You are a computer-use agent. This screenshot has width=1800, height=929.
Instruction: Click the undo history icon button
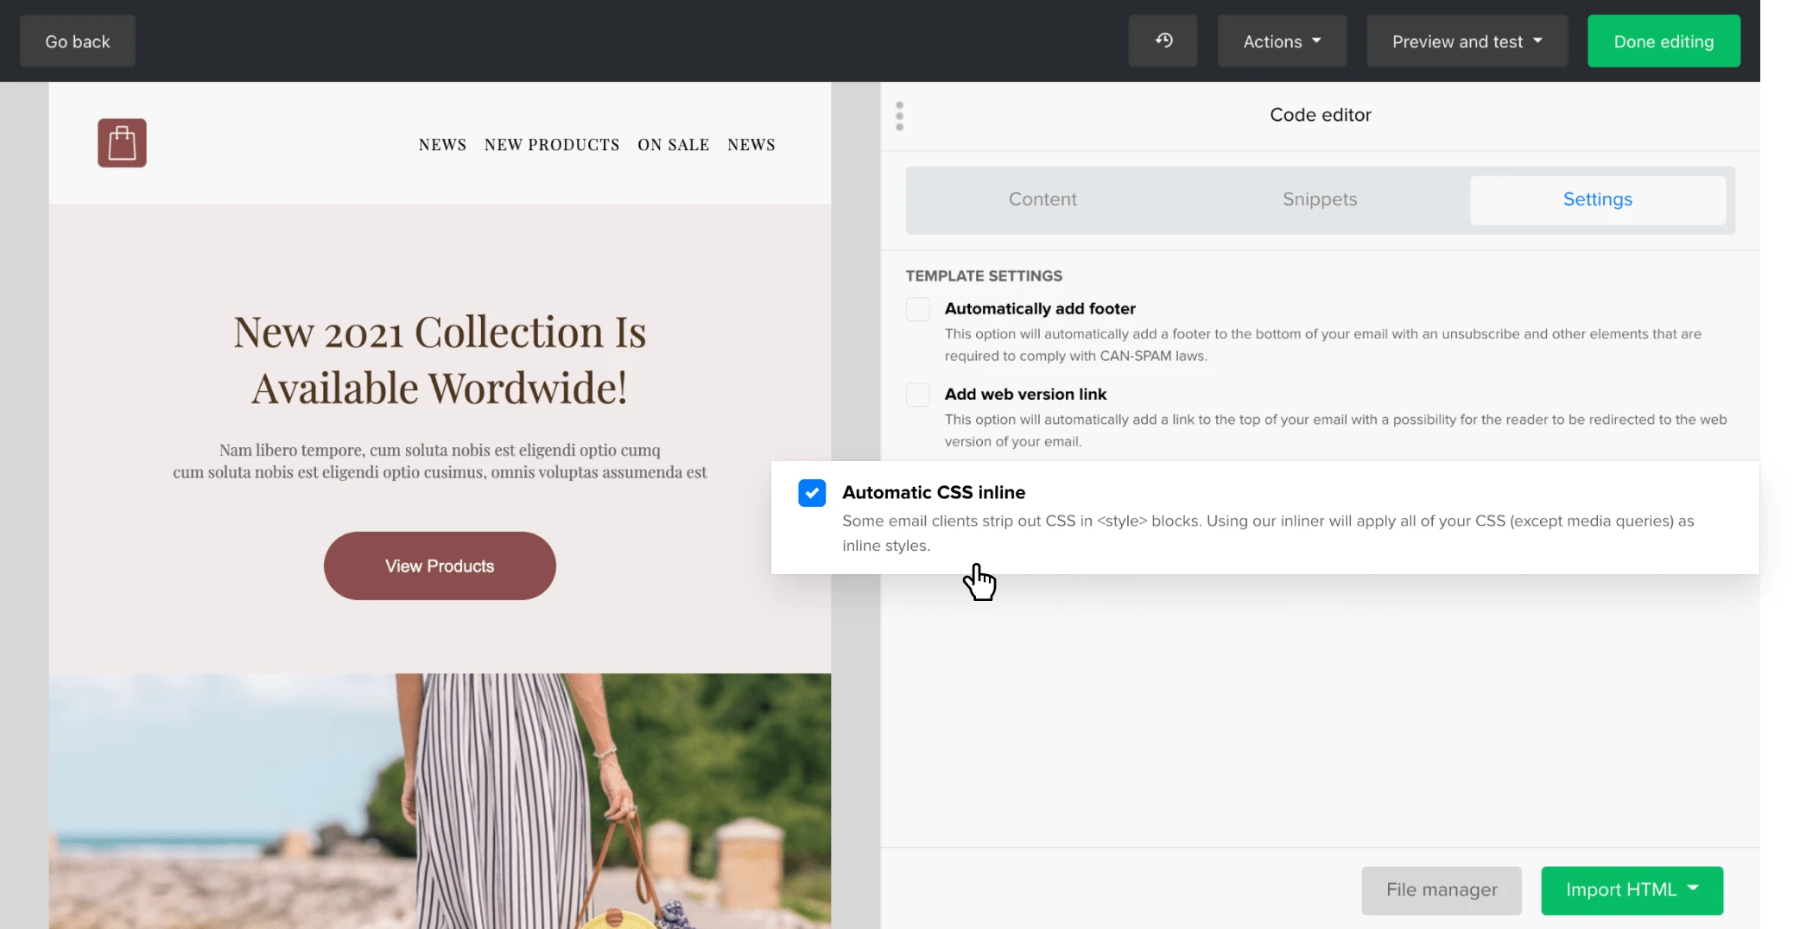[x=1163, y=41]
